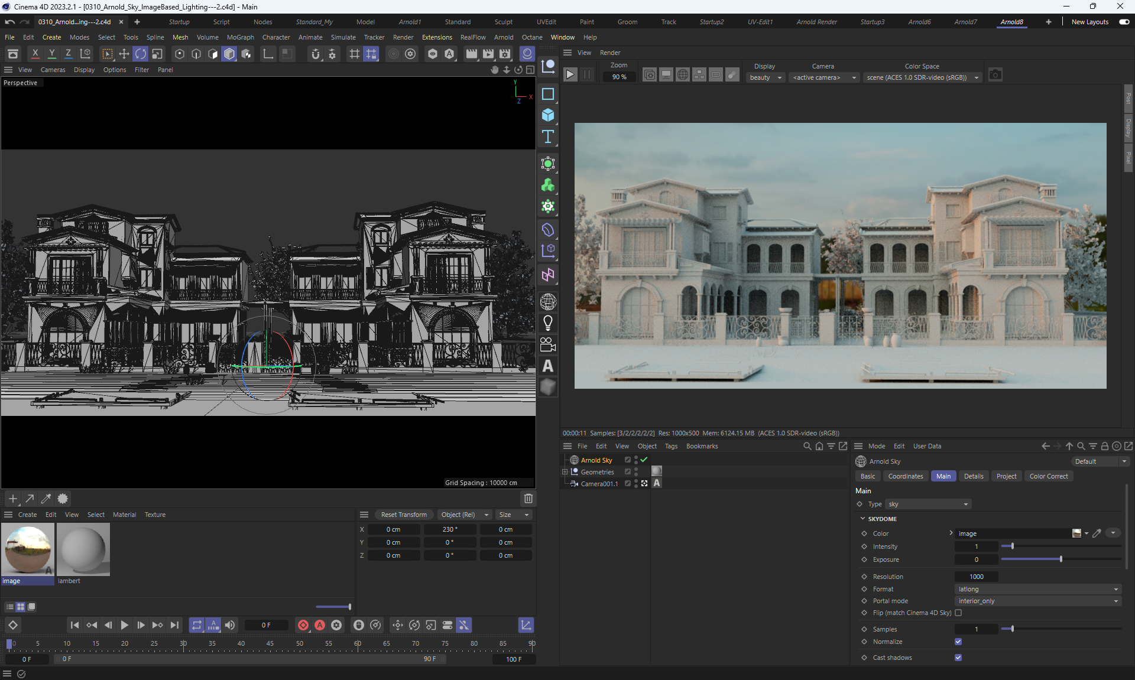Click the Reset Transform button
This screenshot has width=1135, height=680.
coord(404,515)
